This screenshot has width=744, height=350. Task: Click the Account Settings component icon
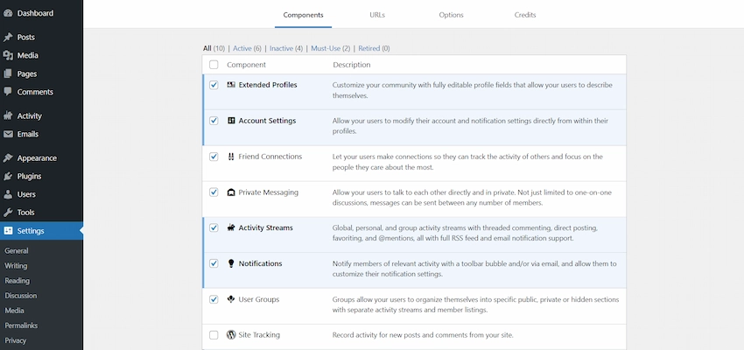[x=231, y=121]
